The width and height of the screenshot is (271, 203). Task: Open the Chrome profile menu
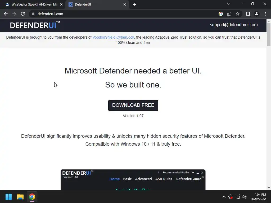257,14
